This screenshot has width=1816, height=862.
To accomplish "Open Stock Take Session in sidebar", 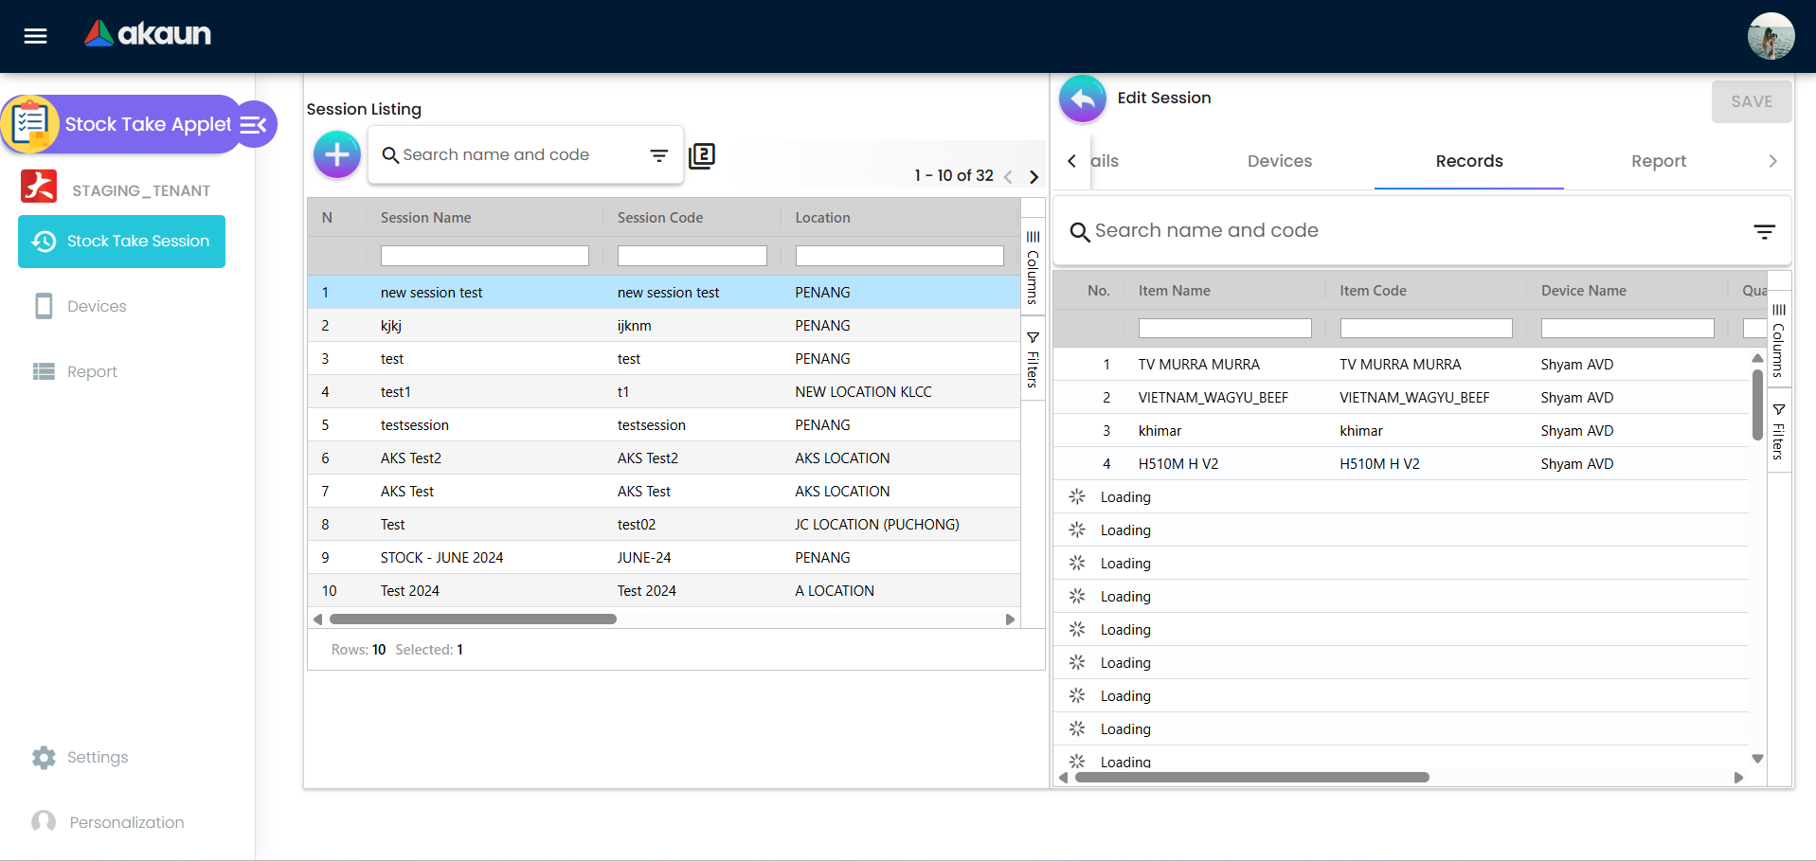I will coord(122,242).
